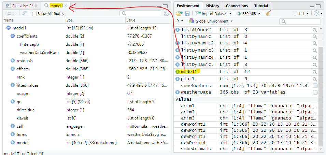Refresh the Environment pane
326x155 pixels.
click(316, 14)
